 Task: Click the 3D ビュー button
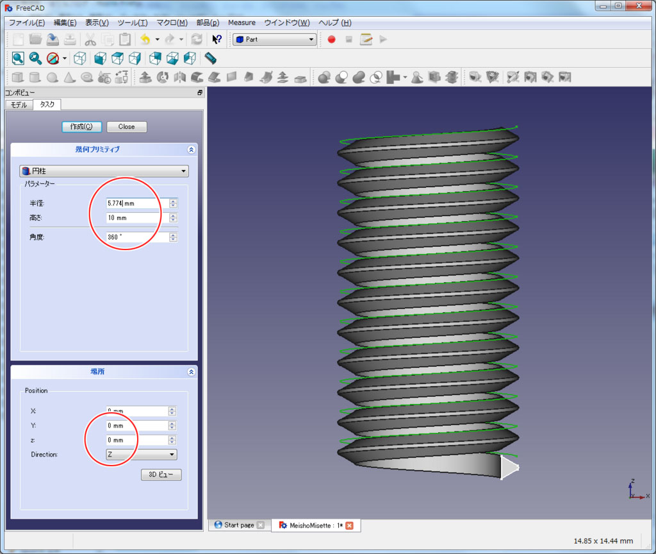click(x=161, y=474)
